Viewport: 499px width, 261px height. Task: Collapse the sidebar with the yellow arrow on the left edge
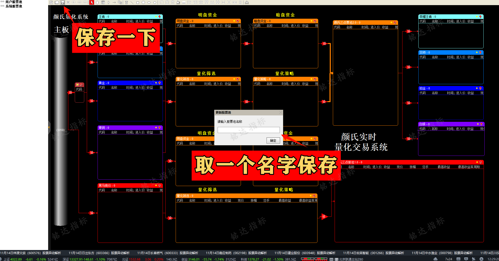coord(49,127)
